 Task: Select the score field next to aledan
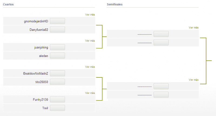click(x=58, y=56)
